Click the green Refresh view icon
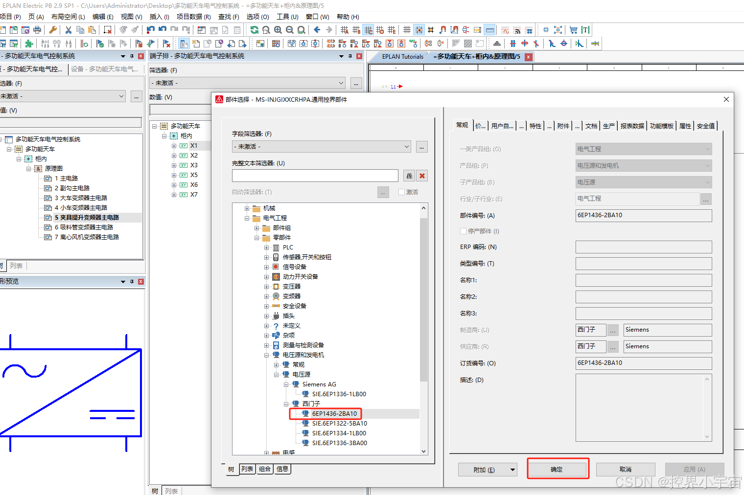The height and width of the screenshot is (495, 744). click(255, 30)
